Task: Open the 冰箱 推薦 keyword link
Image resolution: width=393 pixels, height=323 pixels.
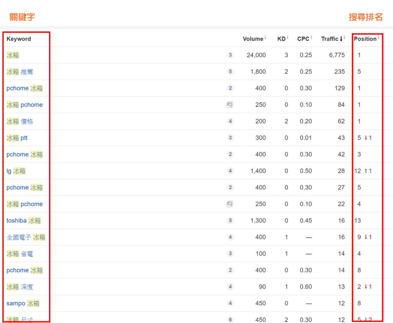Action: coord(20,72)
